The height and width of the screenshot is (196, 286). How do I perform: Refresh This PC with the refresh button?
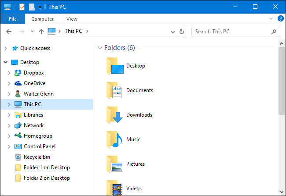182,32
